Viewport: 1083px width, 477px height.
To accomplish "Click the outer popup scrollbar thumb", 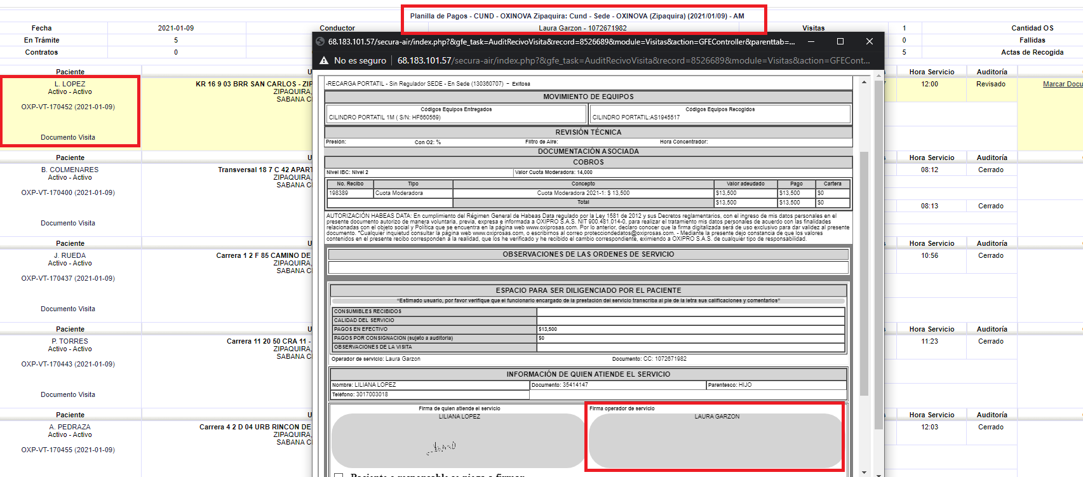I will point(879,255).
